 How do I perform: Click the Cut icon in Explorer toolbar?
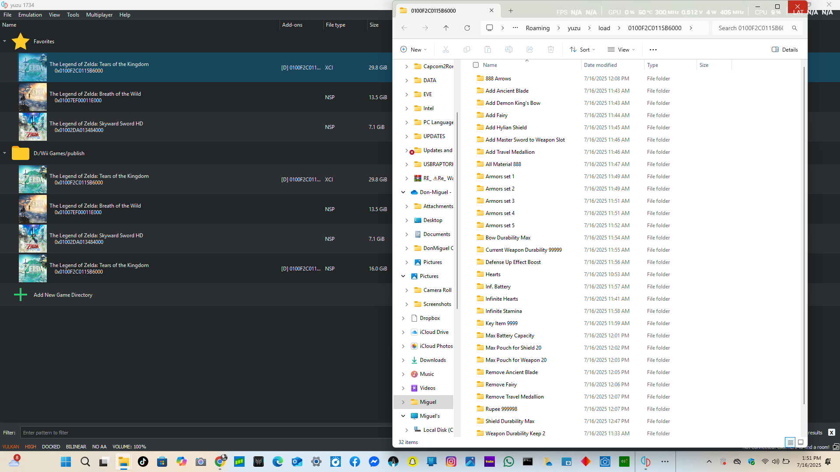point(446,50)
